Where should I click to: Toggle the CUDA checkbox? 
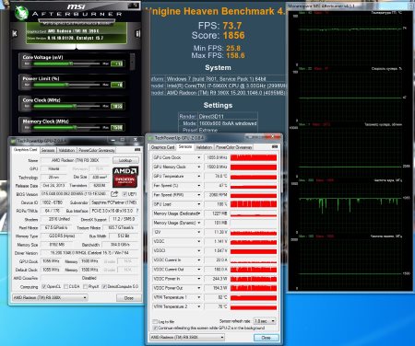(65, 286)
